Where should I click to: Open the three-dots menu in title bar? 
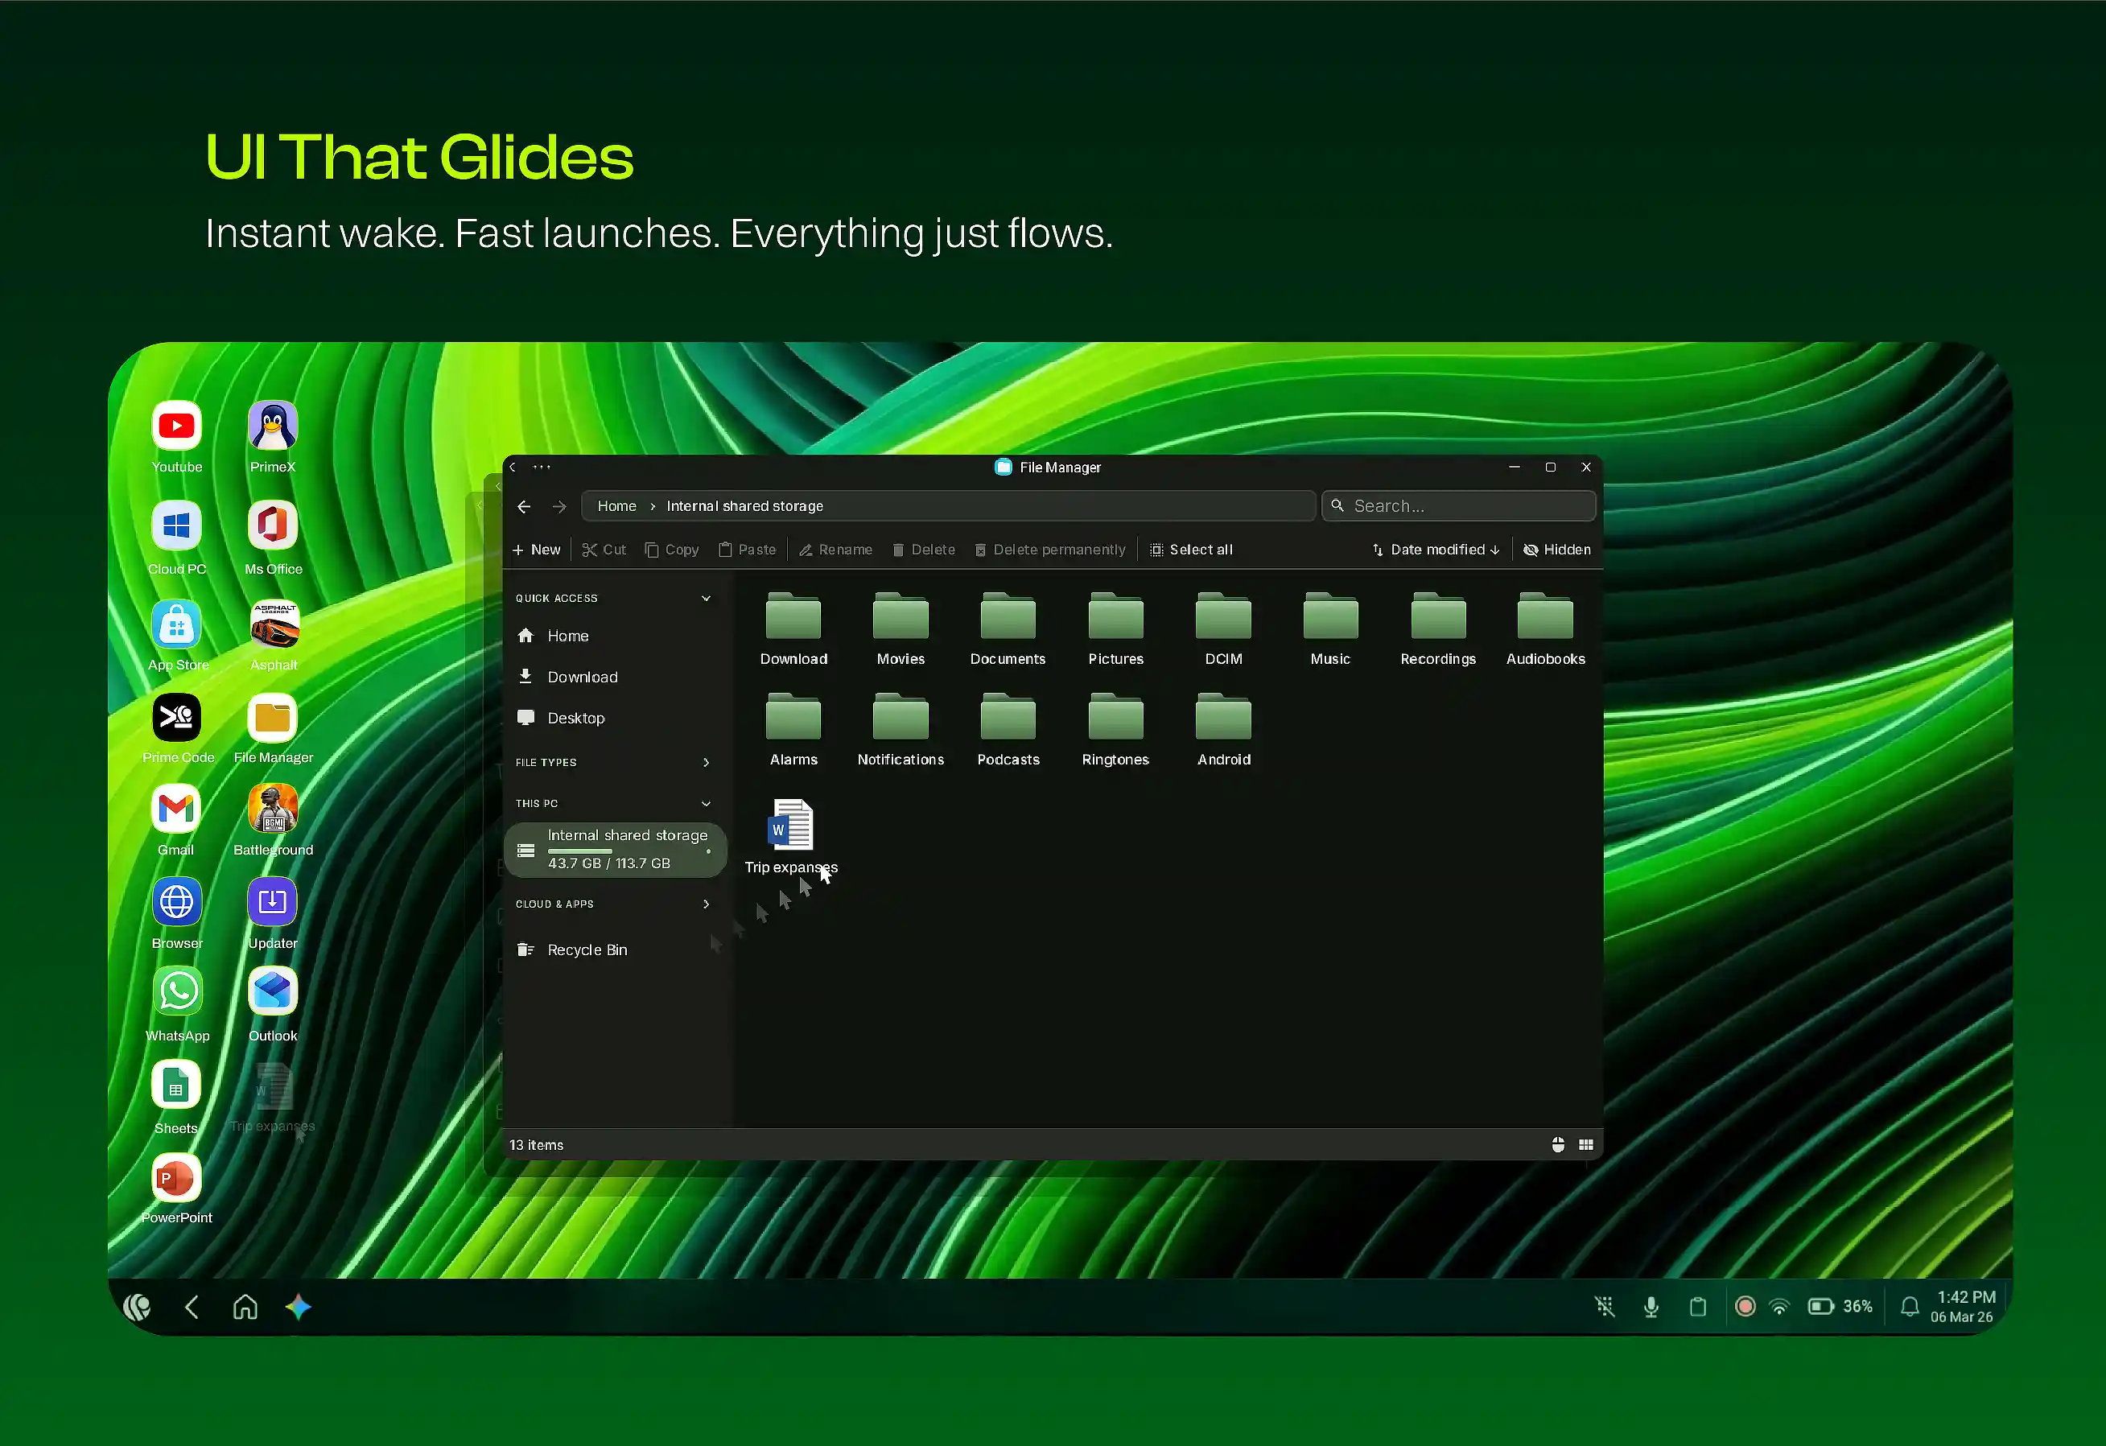click(x=542, y=468)
